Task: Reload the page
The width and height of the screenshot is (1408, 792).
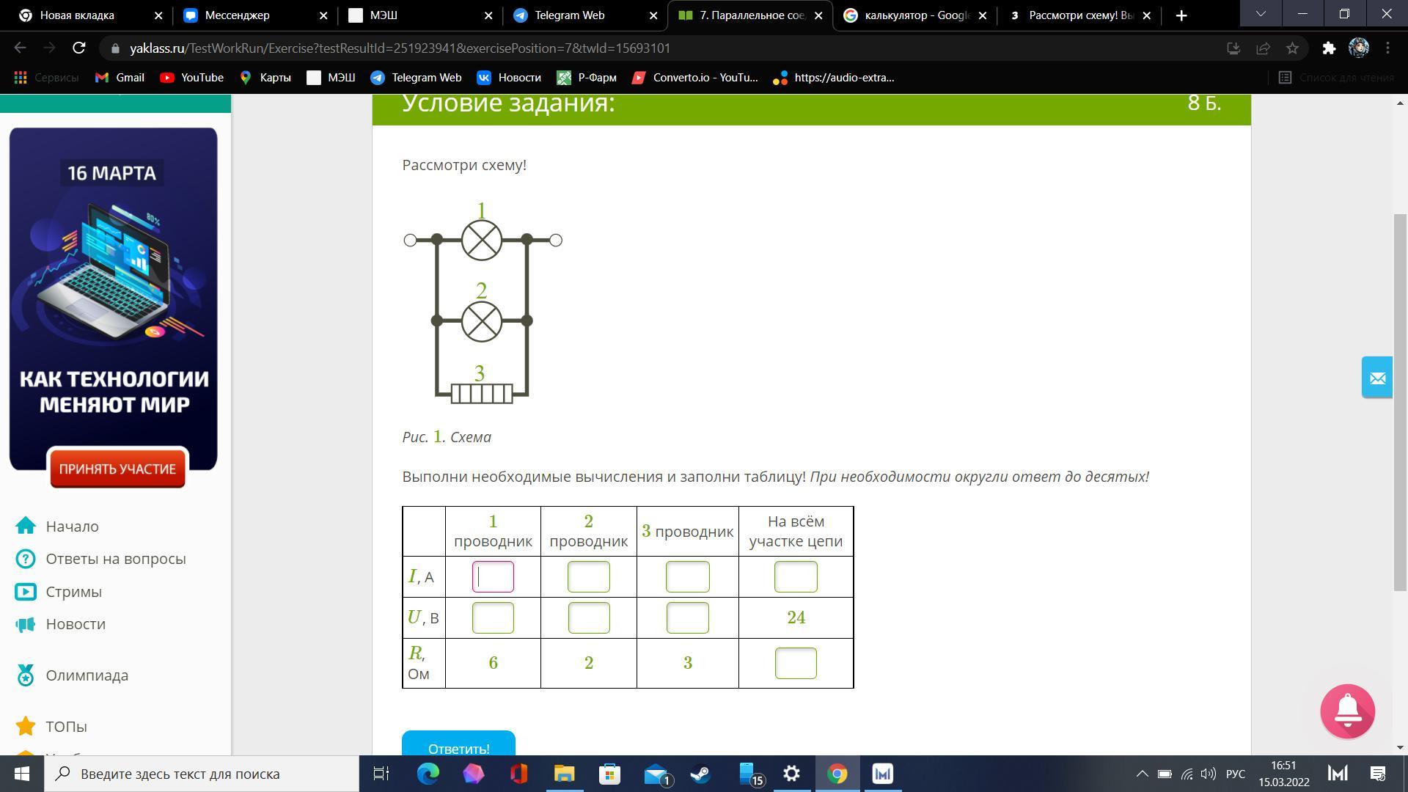Action: click(x=78, y=48)
